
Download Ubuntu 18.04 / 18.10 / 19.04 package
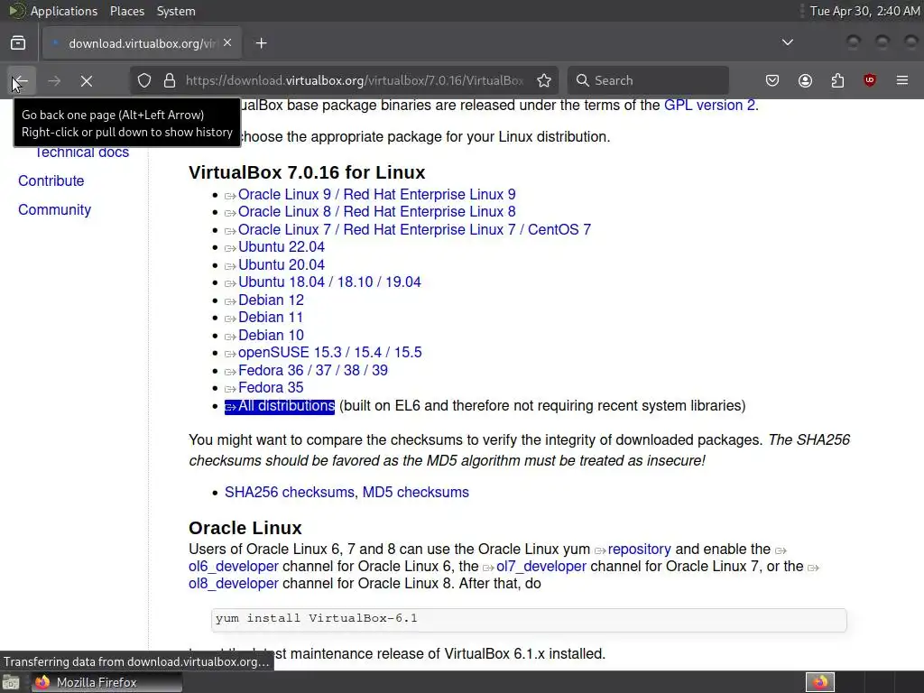tap(329, 282)
